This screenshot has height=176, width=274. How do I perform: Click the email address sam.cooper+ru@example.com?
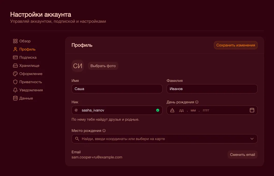pos(97,157)
